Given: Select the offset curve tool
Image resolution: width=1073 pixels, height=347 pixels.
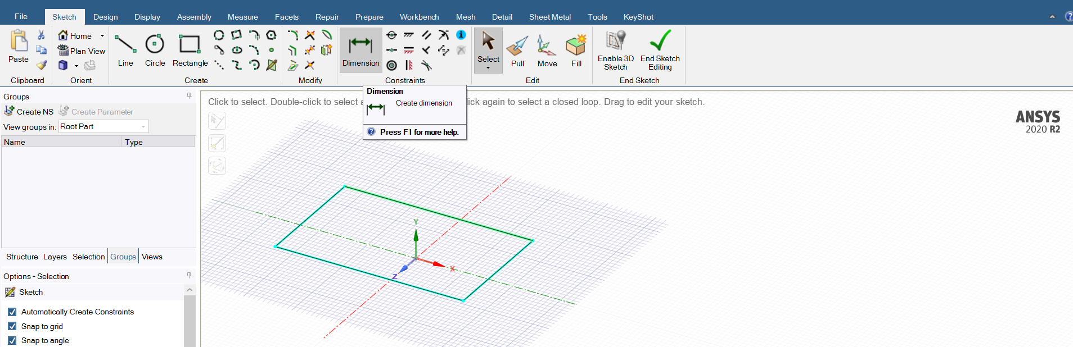Looking at the screenshot, I should [293, 50].
